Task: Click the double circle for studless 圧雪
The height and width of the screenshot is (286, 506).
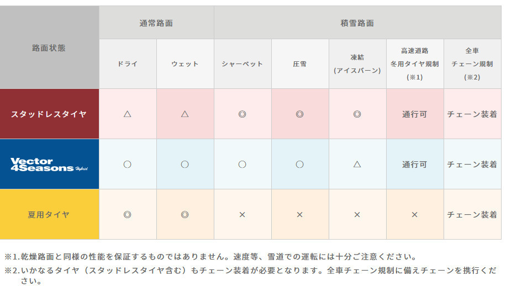Action: [x=300, y=114]
